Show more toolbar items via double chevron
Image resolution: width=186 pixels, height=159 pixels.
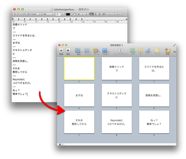(x=175, y=52)
